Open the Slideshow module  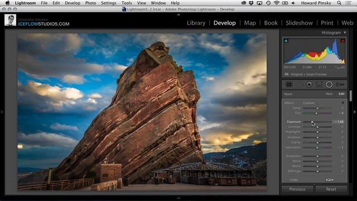click(299, 23)
